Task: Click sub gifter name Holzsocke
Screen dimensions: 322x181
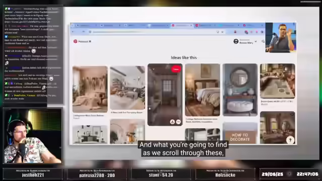Action: (225, 175)
